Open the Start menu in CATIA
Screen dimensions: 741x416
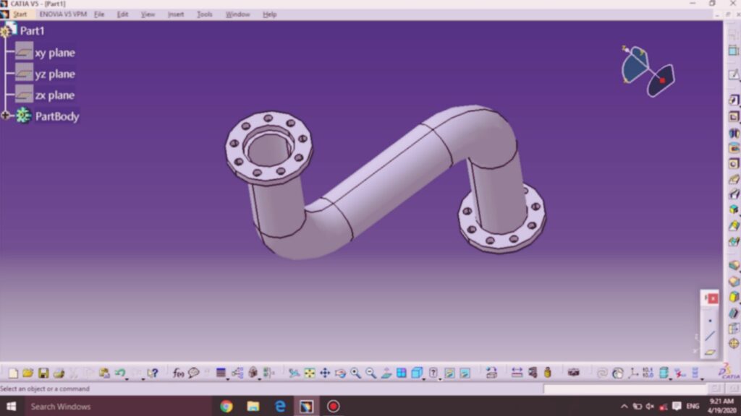pyautogui.click(x=20, y=14)
